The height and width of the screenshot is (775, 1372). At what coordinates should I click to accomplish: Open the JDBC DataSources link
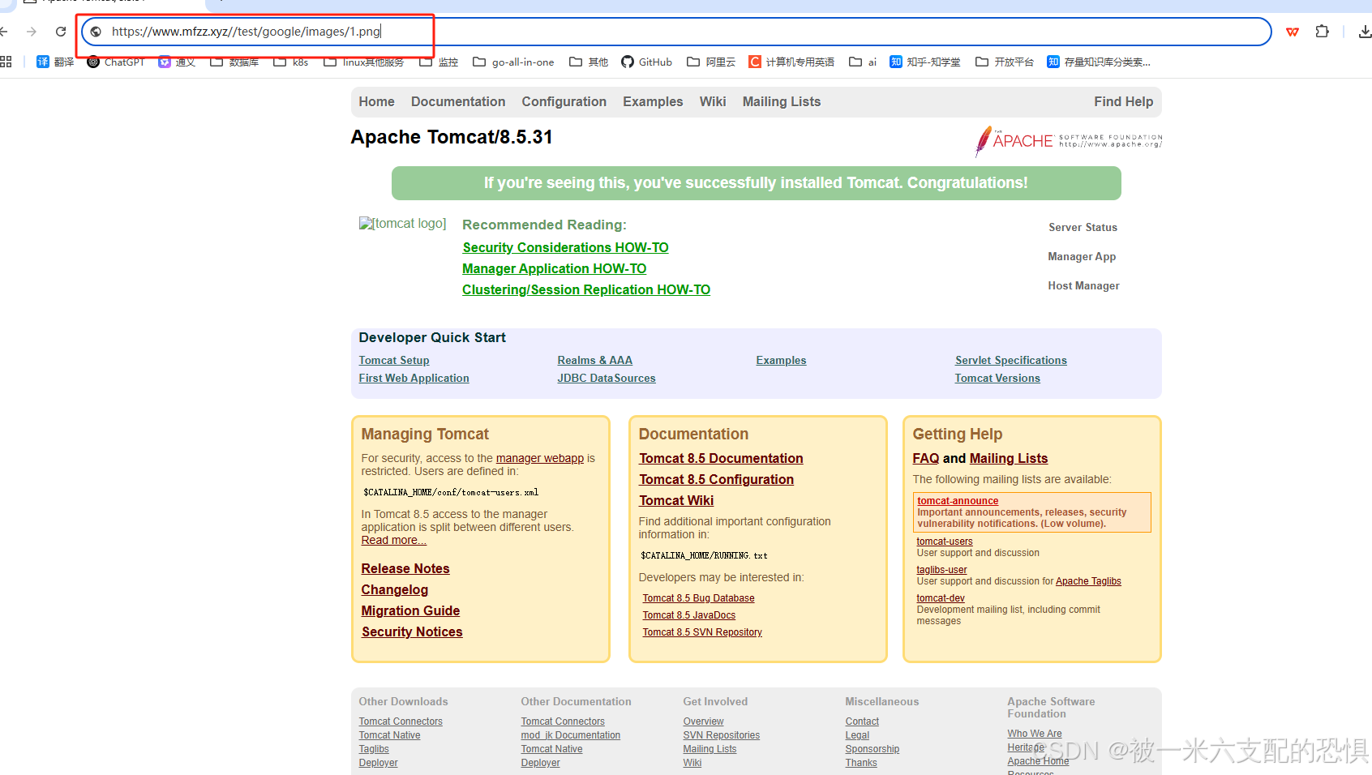607,378
